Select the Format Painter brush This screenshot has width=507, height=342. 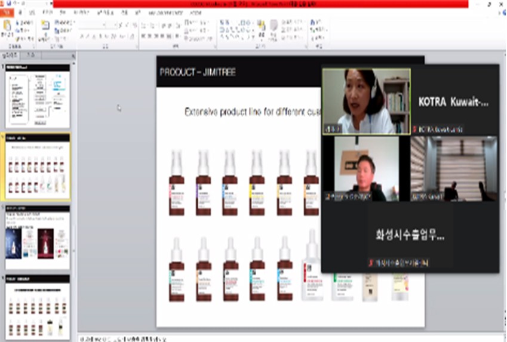17,39
